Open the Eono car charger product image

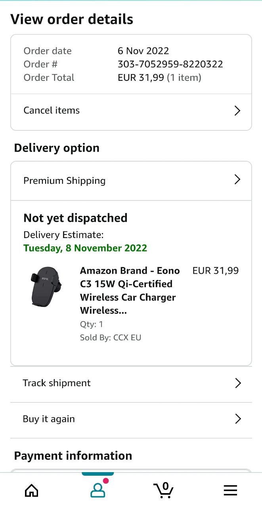(46, 286)
